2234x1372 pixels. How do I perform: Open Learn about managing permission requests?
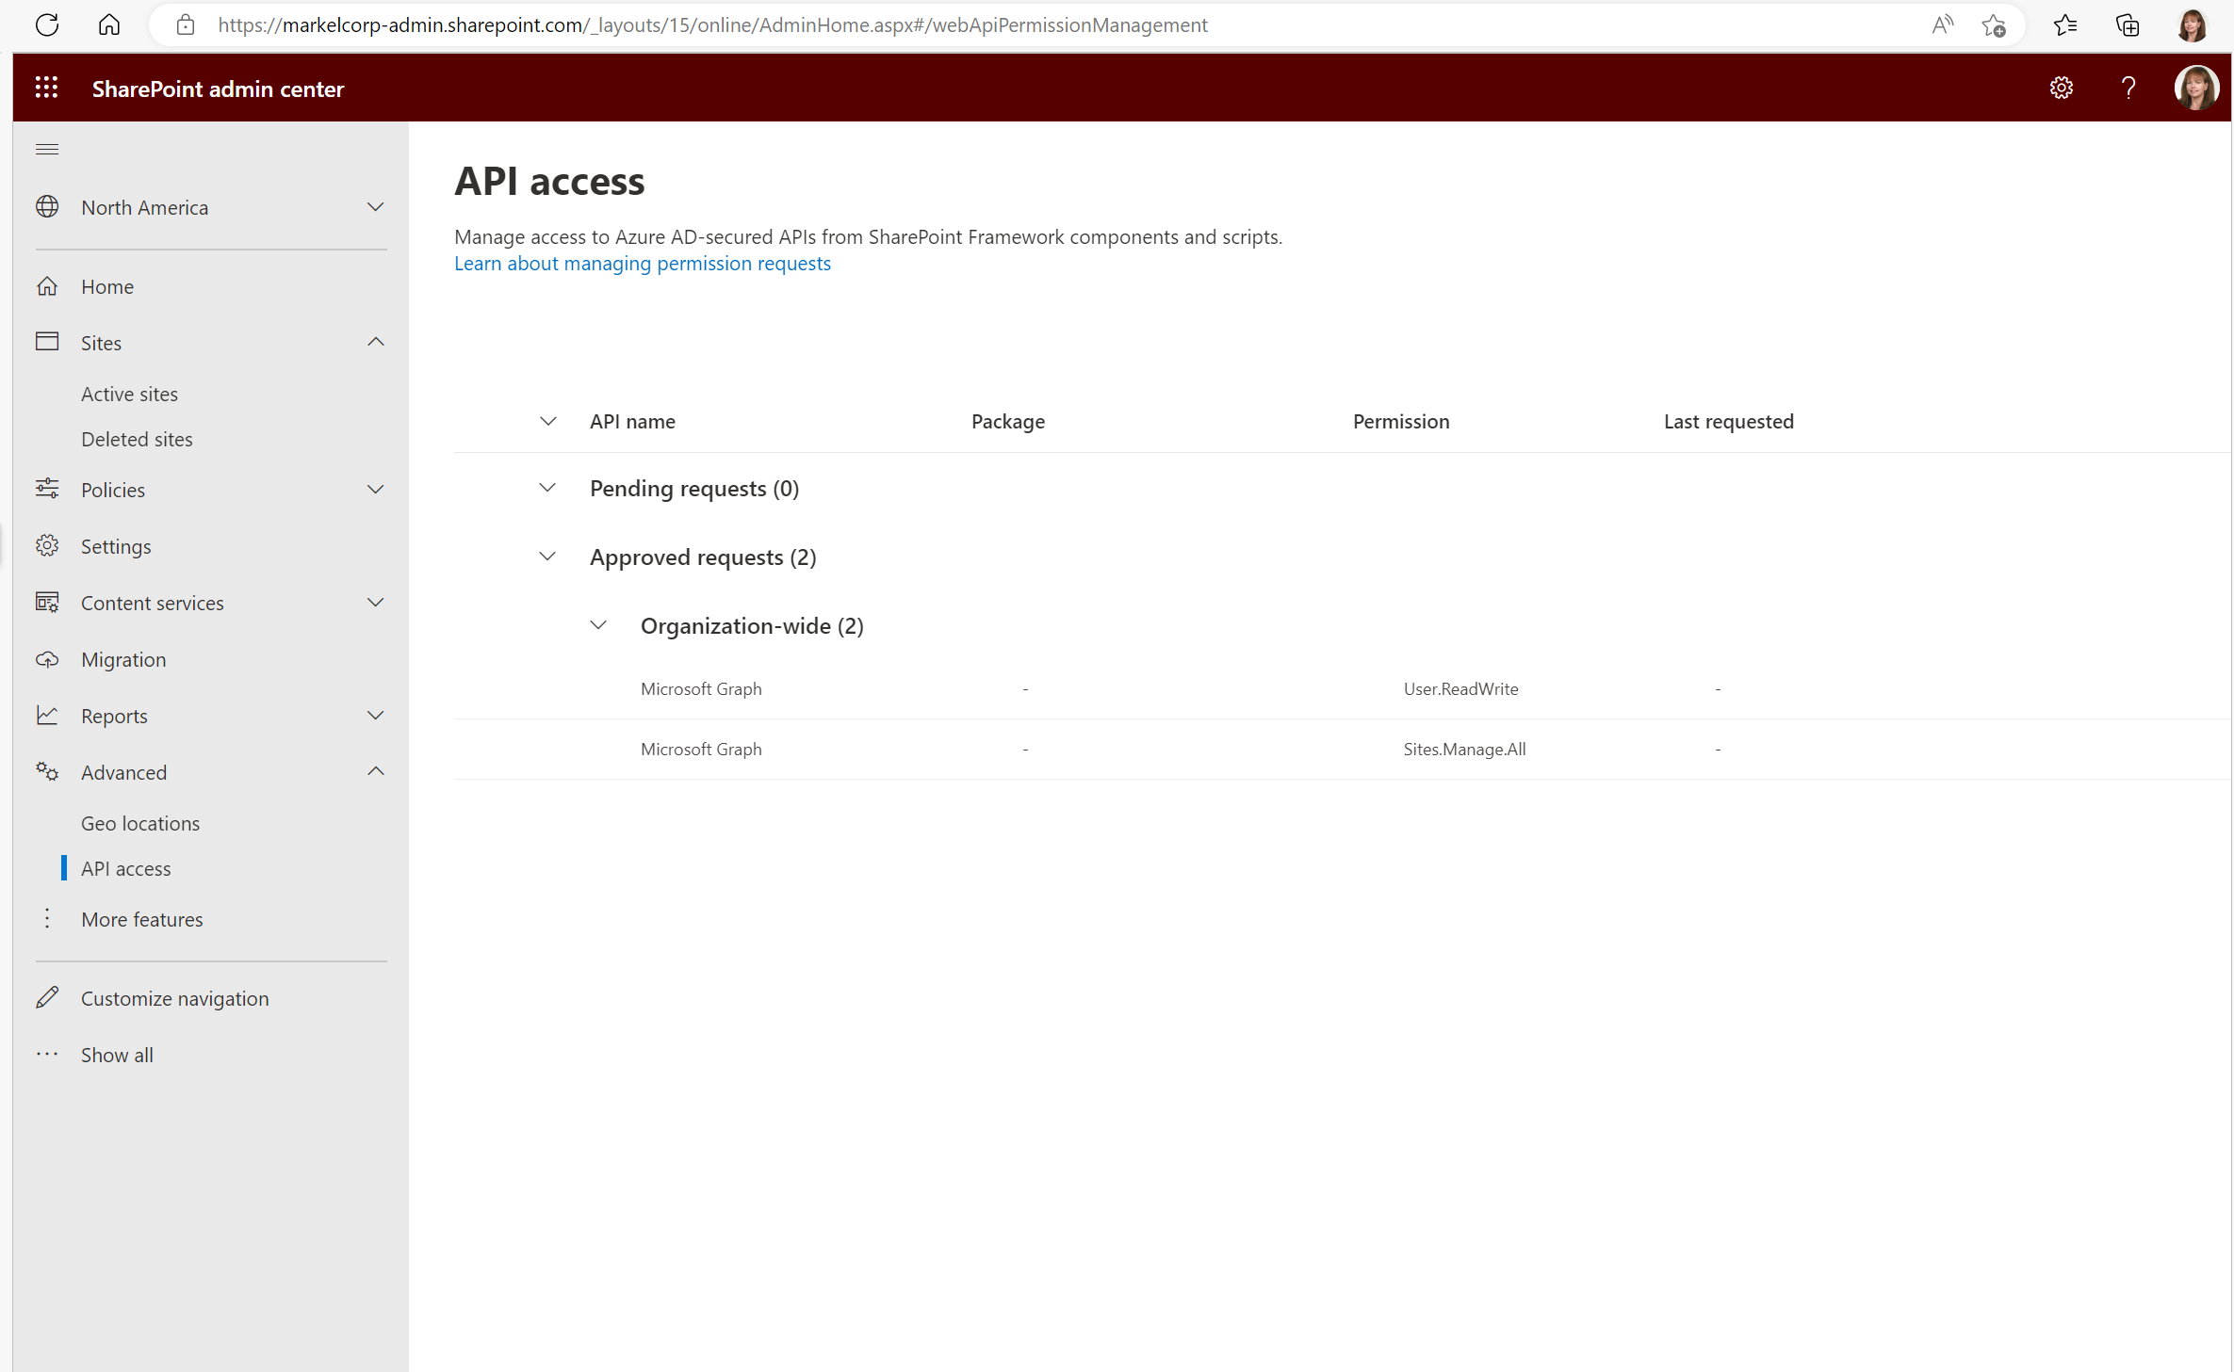point(642,263)
